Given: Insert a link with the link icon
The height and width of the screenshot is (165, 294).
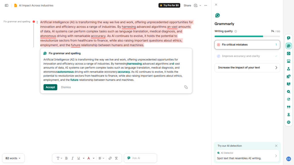Looking at the screenshot, I should pyautogui.click(x=110, y=158).
